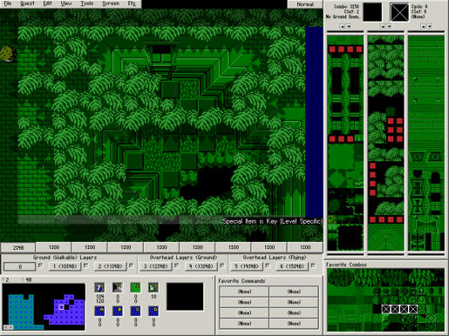Open the Edit menu
Viewport: 449px width, 336px height.
(47, 3)
